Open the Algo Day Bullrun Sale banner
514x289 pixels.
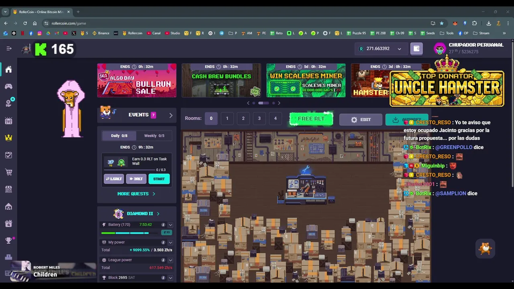click(x=137, y=80)
